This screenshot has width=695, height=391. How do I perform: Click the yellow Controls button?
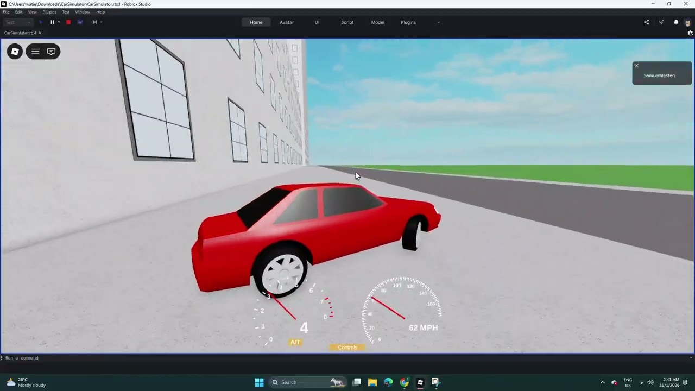[347, 348]
